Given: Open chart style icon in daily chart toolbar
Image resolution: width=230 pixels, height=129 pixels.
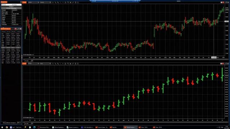Looking at the screenshot, I should [x=53, y=64].
